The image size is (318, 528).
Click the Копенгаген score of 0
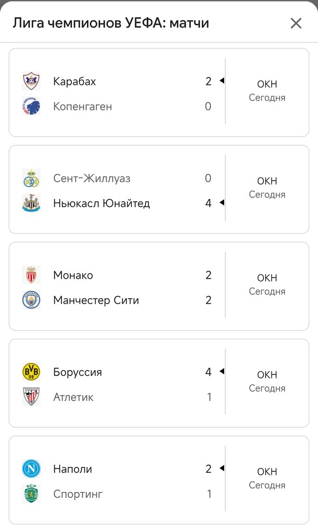[208, 107]
